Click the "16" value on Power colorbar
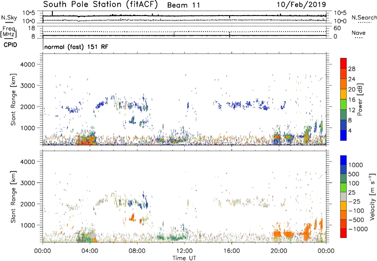 pos(352,100)
